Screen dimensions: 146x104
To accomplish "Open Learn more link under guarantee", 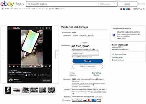I will pyautogui.click(x=121, y=38).
